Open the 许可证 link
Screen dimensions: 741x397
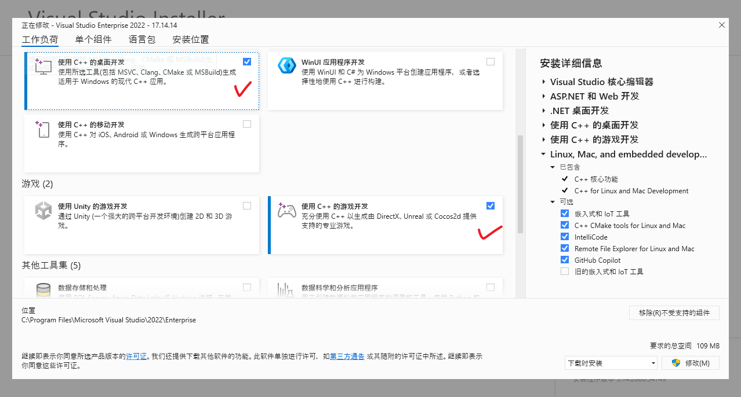(x=136, y=356)
